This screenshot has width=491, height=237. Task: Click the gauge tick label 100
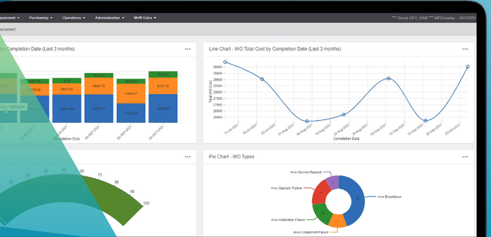(x=146, y=204)
